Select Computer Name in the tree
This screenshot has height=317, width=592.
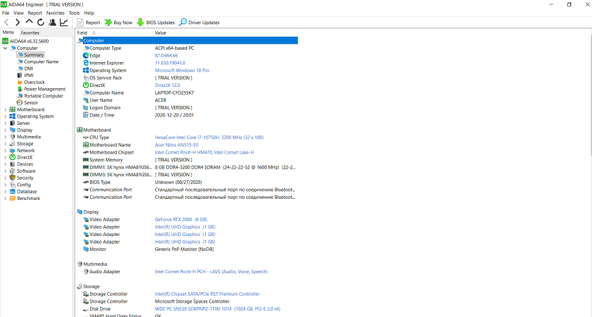pos(41,62)
